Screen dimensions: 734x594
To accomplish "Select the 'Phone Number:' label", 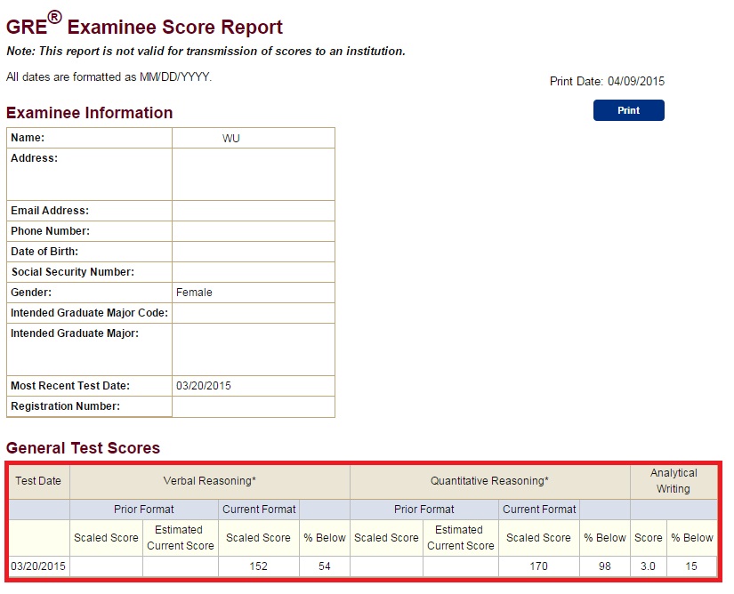I will click(x=50, y=231).
